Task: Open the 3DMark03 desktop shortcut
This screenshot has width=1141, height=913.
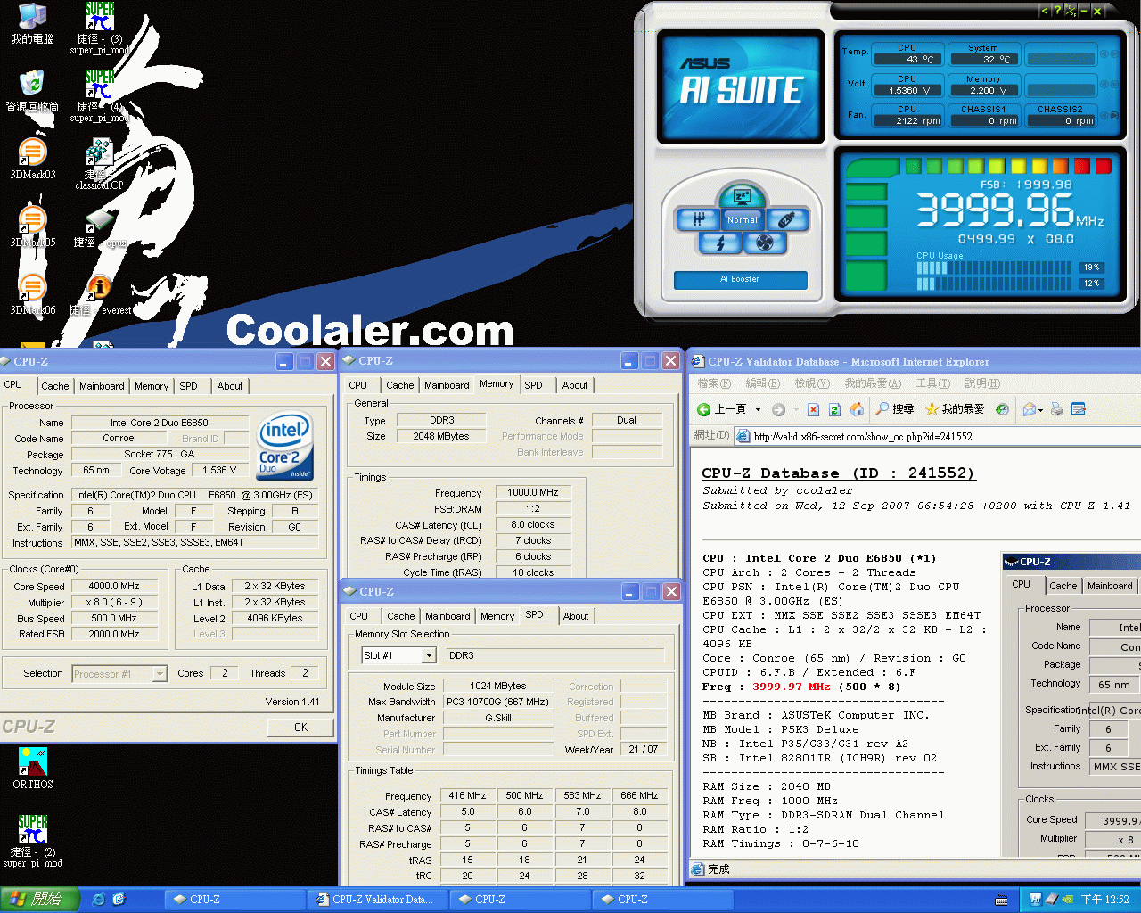Action: (x=32, y=159)
